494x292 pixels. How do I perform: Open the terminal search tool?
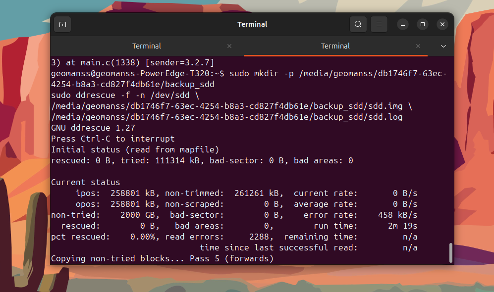tap(358, 24)
